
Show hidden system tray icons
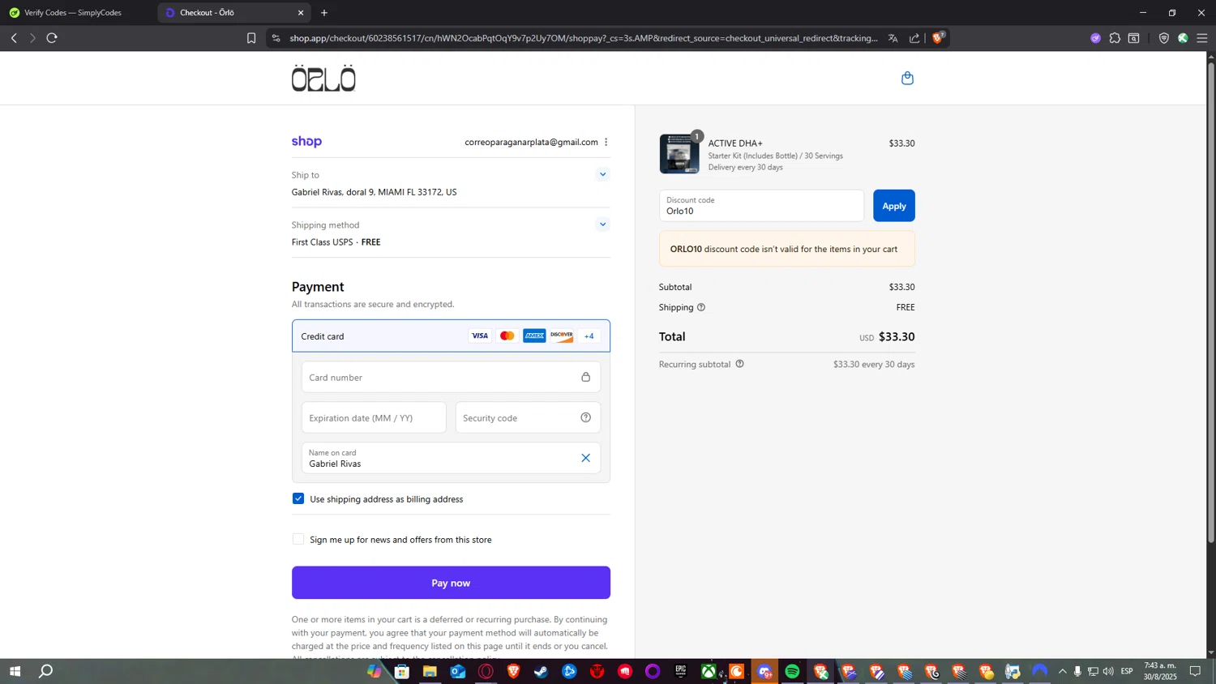[1062, 671]
